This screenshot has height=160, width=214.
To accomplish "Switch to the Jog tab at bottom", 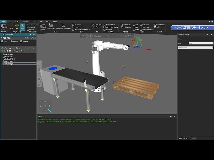I will click(194, 138).
